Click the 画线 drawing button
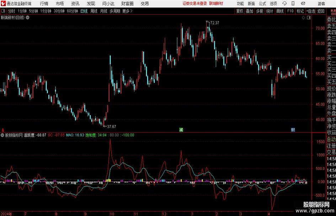336x216 pixels. click(280, 11)
